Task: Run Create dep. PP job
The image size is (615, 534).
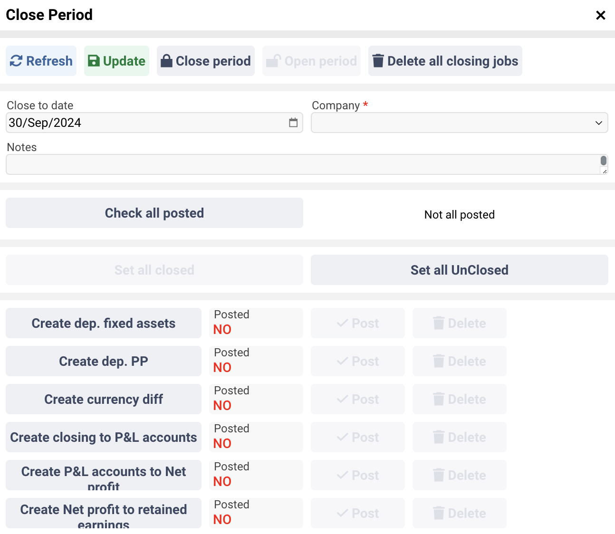Action: [104, 361]
